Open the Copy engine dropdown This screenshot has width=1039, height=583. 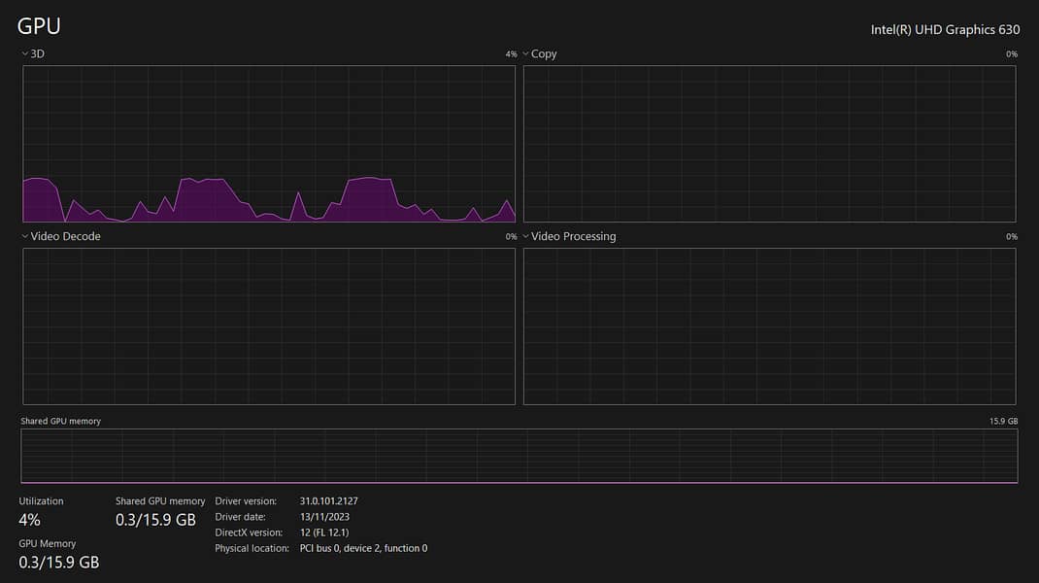(539, 54)
